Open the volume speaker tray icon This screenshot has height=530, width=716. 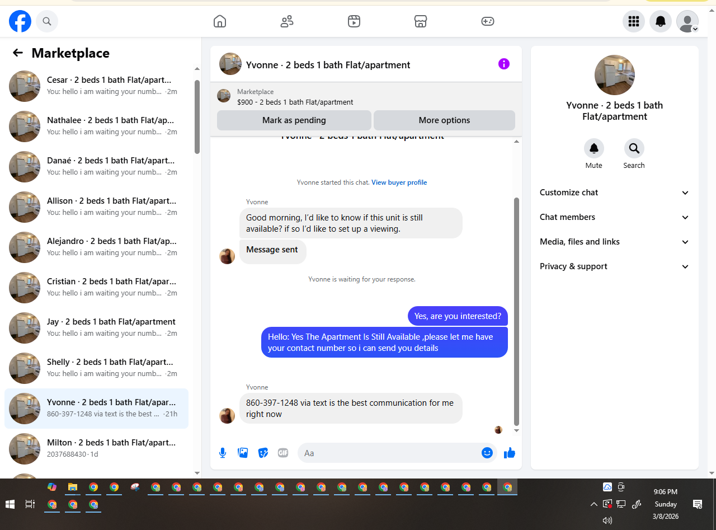[x=607, y=520]
